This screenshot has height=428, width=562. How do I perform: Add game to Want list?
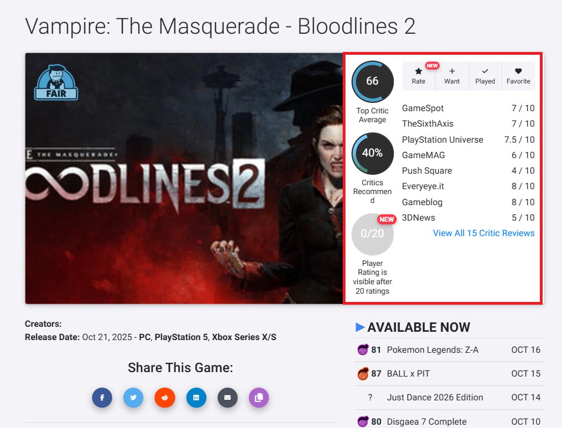[x=452, y=76]
